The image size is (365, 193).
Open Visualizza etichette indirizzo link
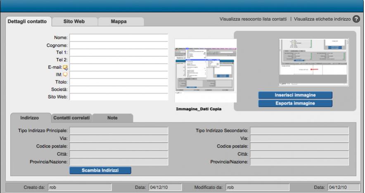[x=322, y=19]
